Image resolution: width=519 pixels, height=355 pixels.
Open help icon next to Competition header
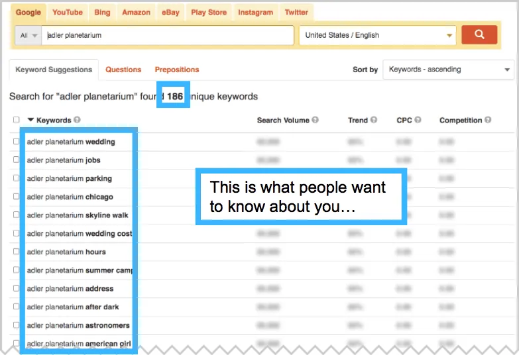pos(488,120)
